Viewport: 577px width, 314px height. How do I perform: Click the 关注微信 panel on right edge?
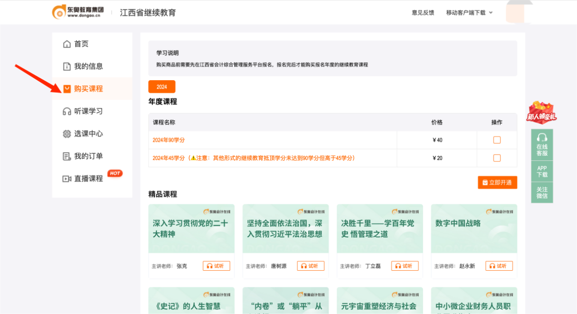542,192
